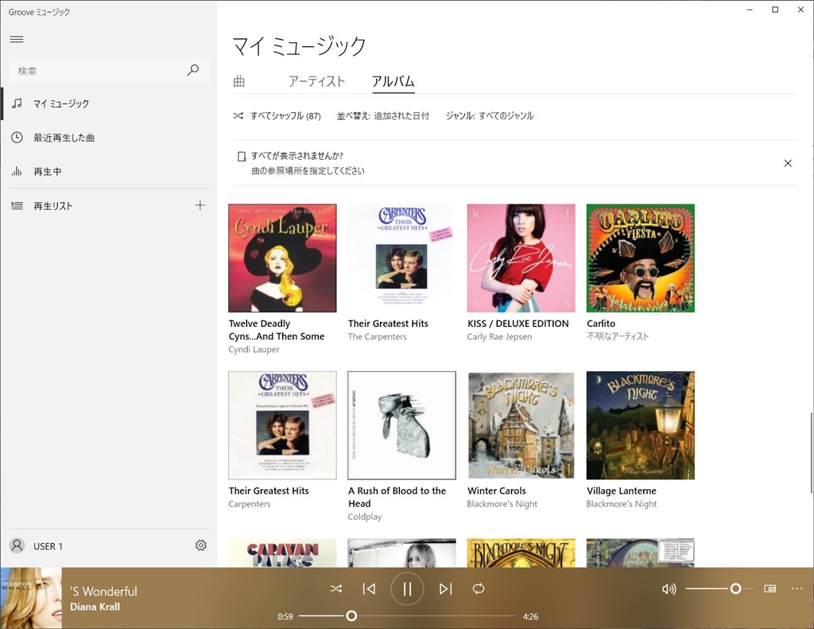Open 再生リスト in the sidebar

coord(99,206)
